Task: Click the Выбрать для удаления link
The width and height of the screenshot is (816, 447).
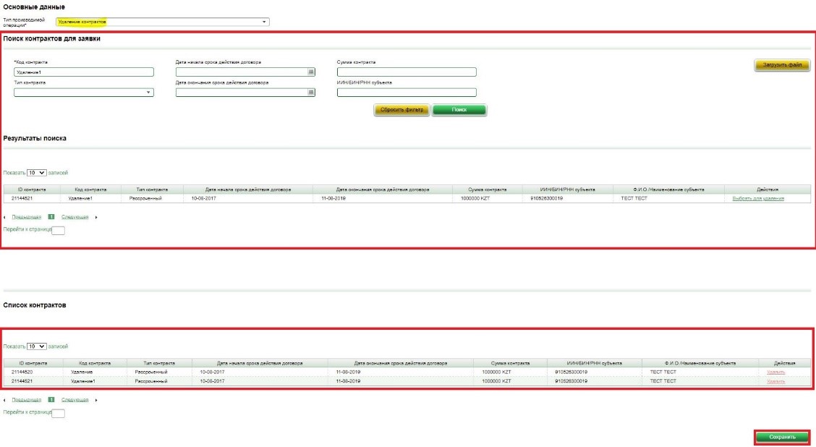Action: [x=757, y=198]
